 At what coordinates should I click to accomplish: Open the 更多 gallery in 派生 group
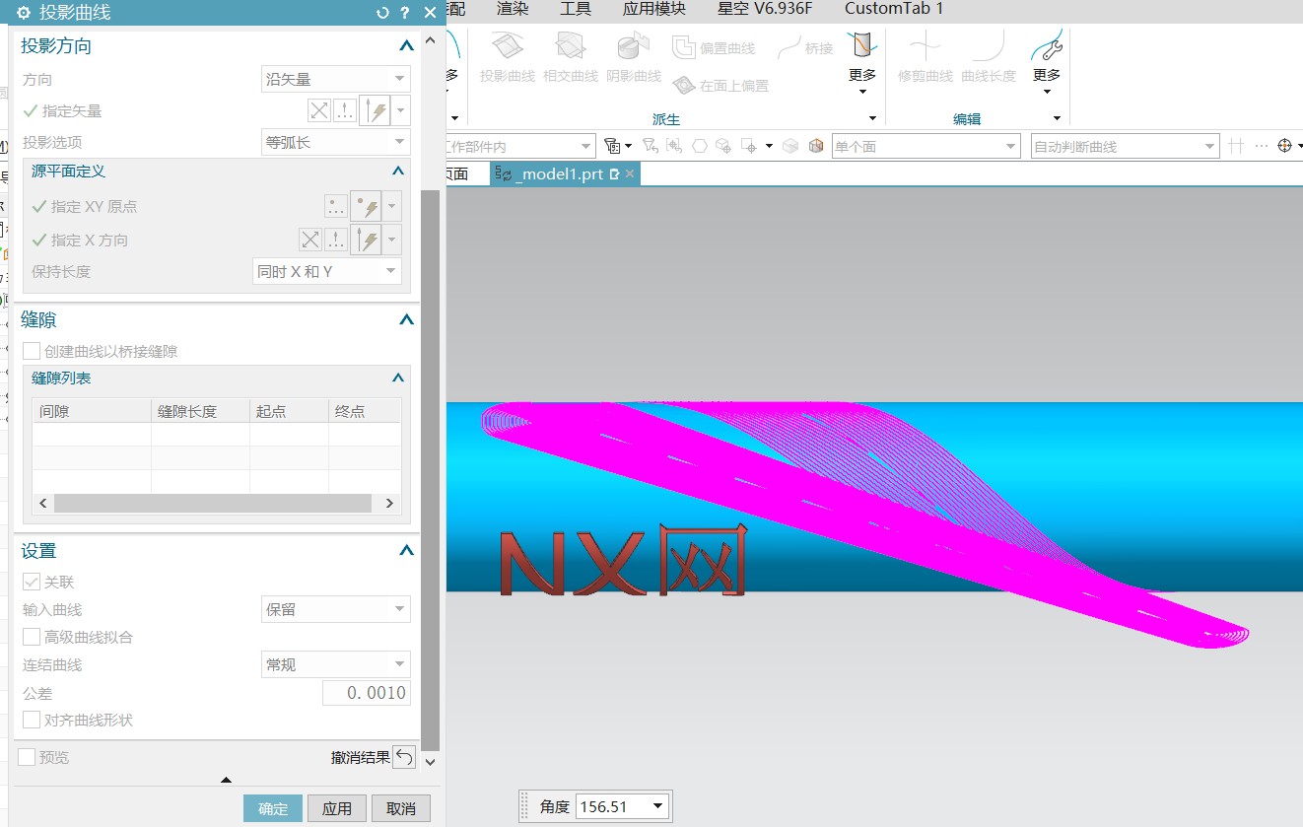(x=862, y=61)
